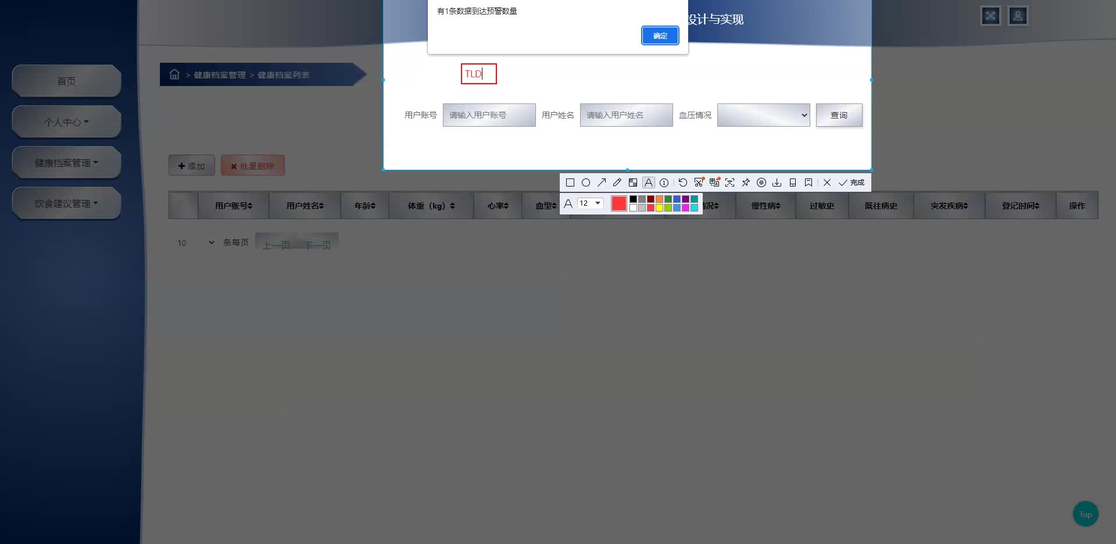Image resolution: width=1116 pixels, height=544 pixels.
Task: Confirm the alert with 确定 button
Action: [x=660, y=35]
